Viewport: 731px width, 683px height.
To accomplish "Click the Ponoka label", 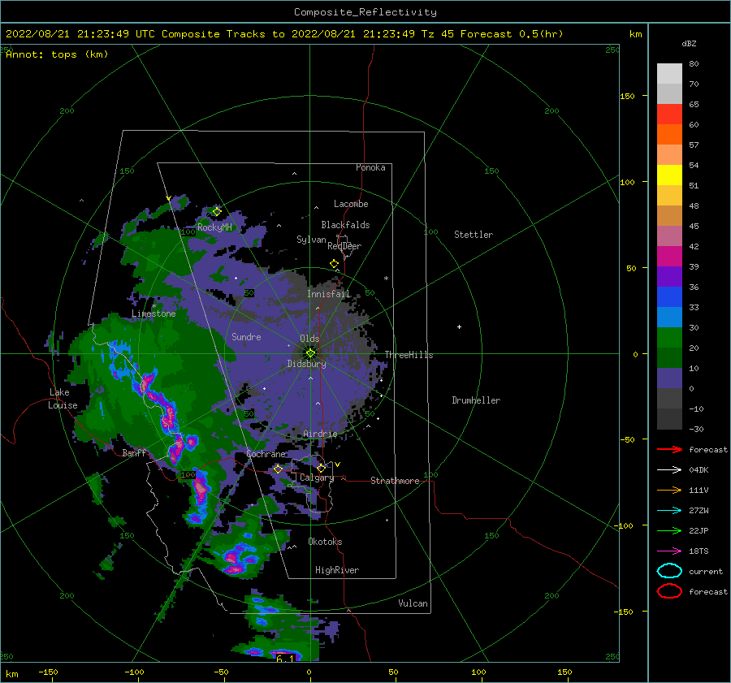I will pos(370,167).
